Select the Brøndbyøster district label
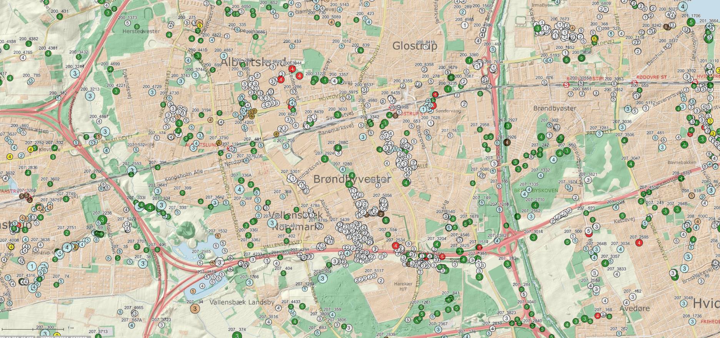 pos(555,108)
